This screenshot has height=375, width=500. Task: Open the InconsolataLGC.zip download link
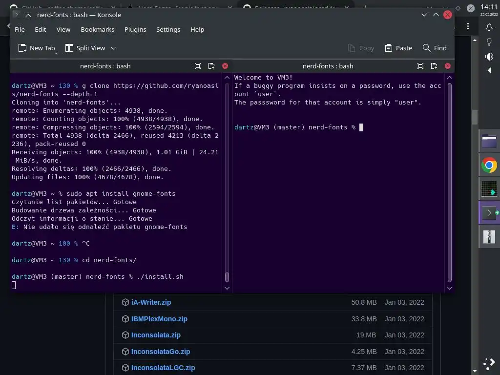click(x=163, y=368)
